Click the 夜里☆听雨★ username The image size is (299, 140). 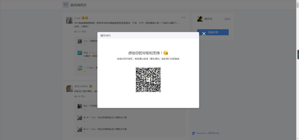coord(81,86)
